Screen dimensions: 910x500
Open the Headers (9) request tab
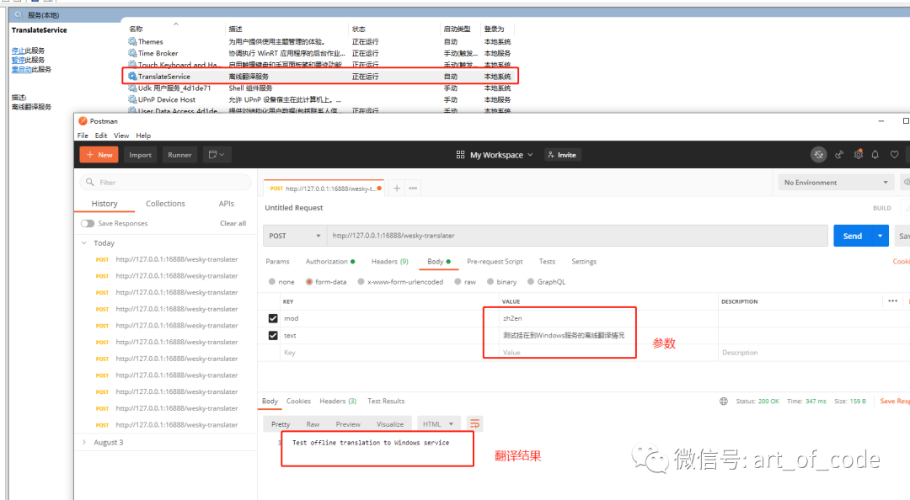[x=390, y=262]
